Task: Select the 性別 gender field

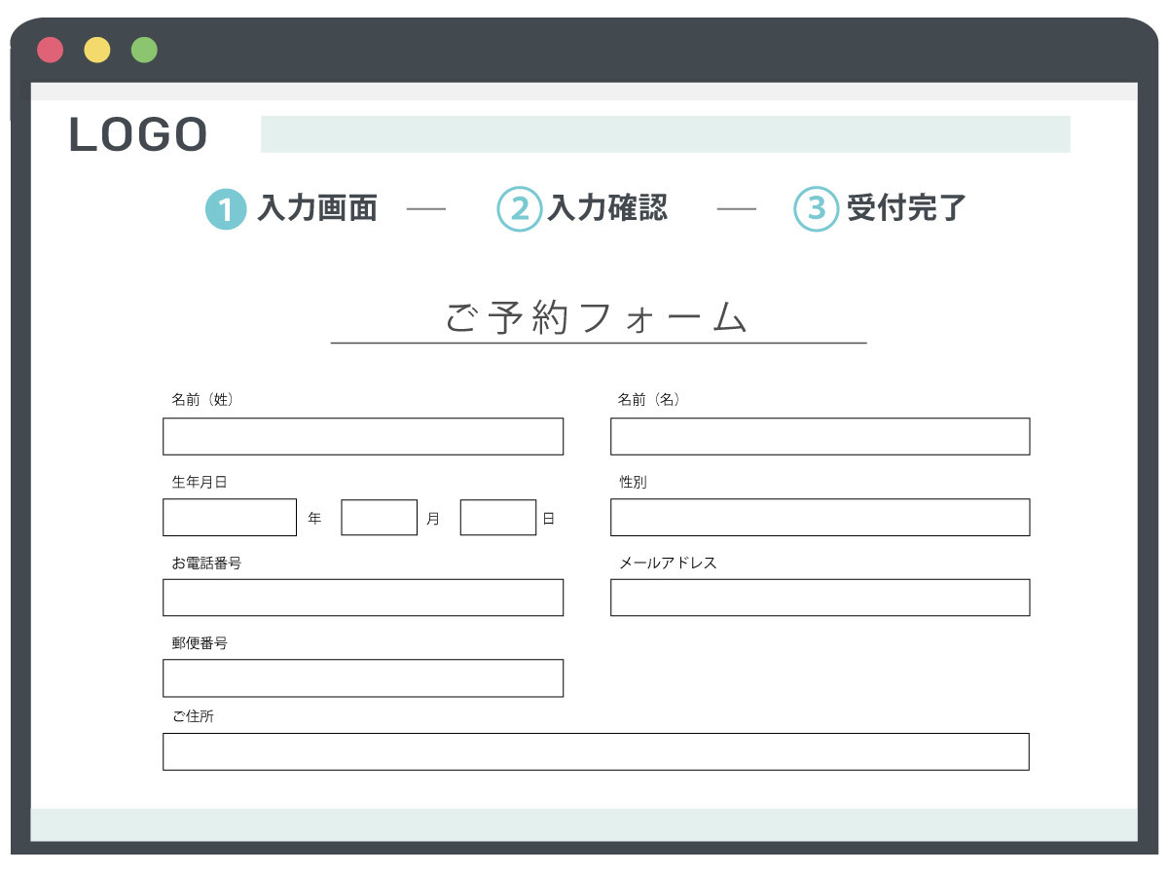Action: (820, 516)
